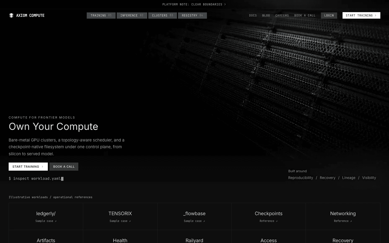Go to Docs in the header
The image size is (389, 243).
(253, 15)
